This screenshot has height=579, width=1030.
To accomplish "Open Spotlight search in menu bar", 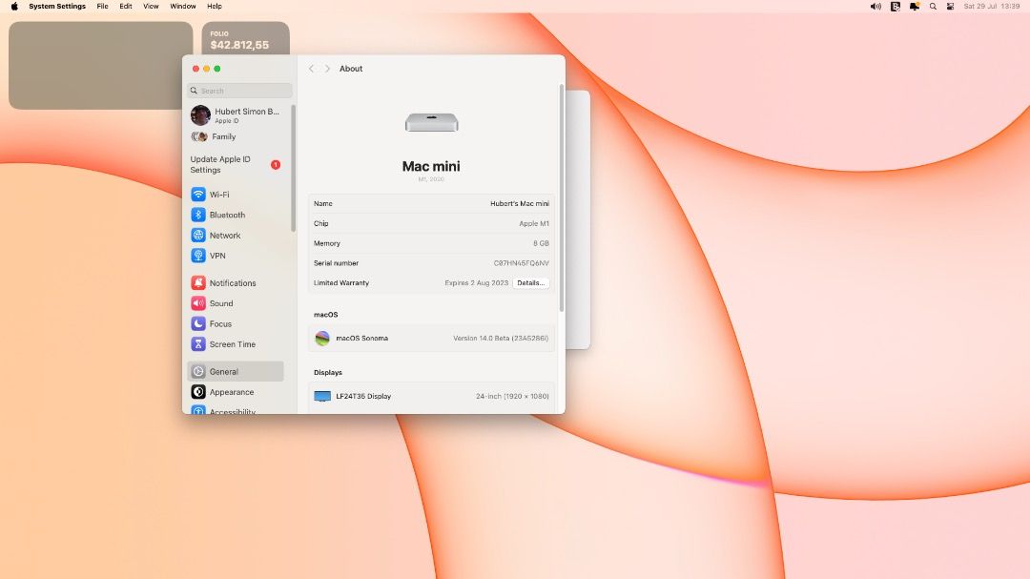I will coord(933,6).
